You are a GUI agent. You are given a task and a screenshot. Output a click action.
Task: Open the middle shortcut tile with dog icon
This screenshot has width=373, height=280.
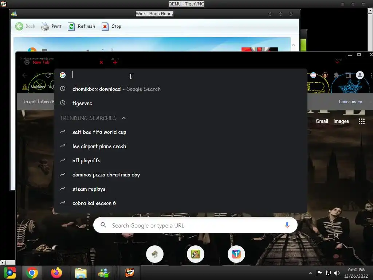[196, 254]
